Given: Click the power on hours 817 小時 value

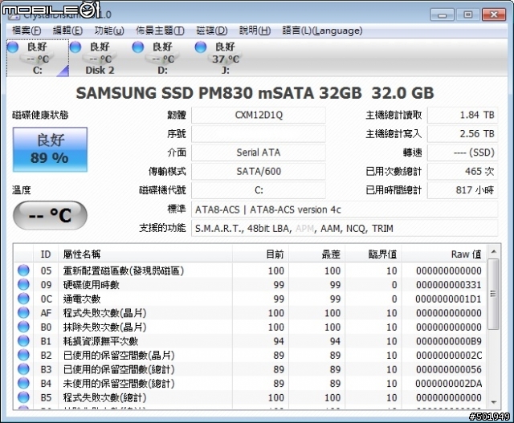Looking at the screenshot, I should [463, 190].
